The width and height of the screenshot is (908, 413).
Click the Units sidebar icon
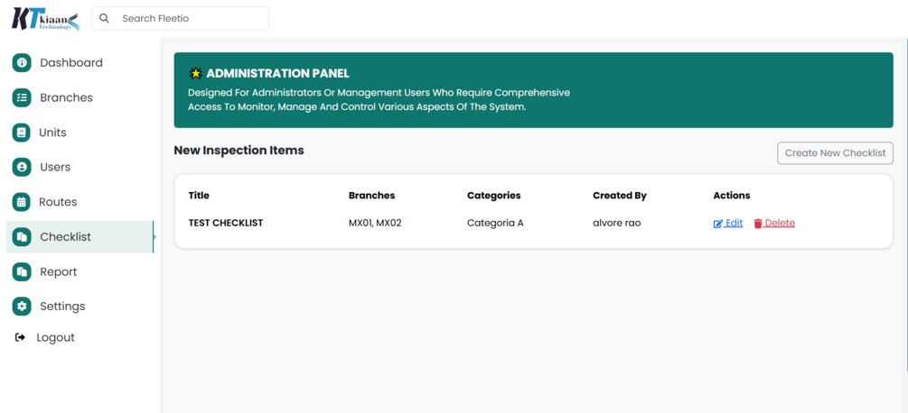point(22,133)
